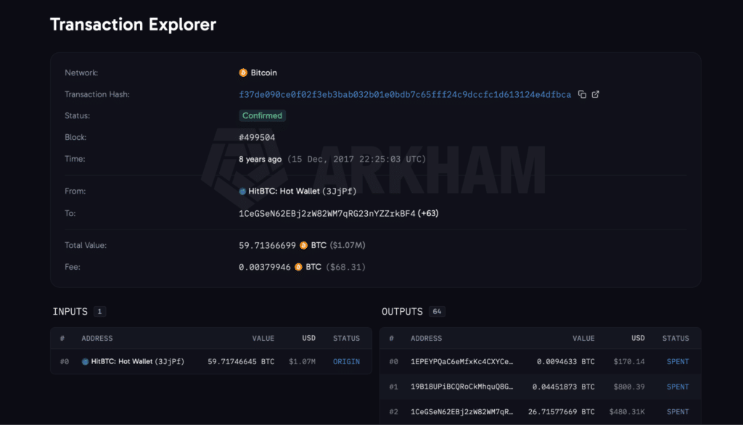Click the USD column header in Outputs table

[638, 338]
